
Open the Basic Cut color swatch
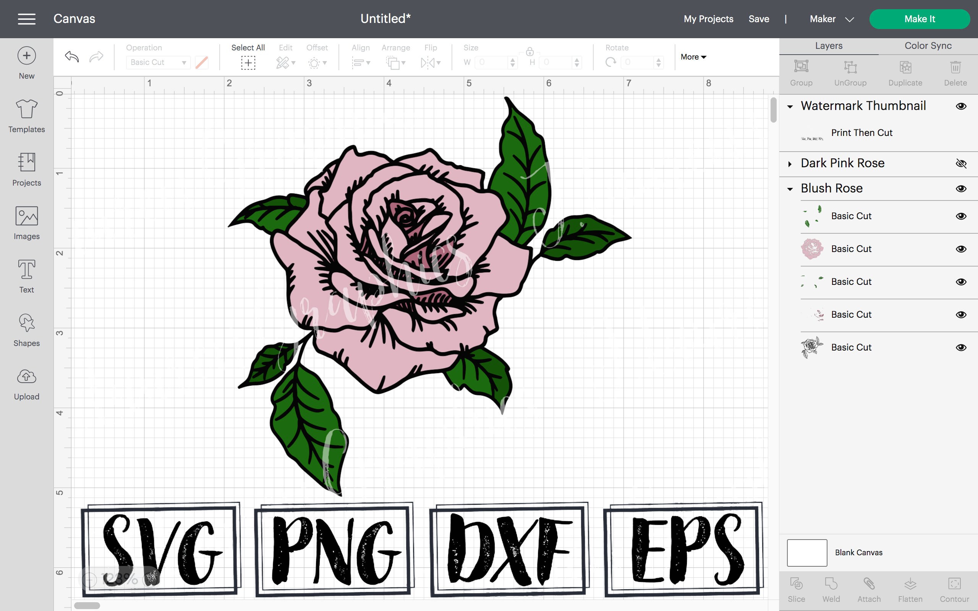[201, 62]
